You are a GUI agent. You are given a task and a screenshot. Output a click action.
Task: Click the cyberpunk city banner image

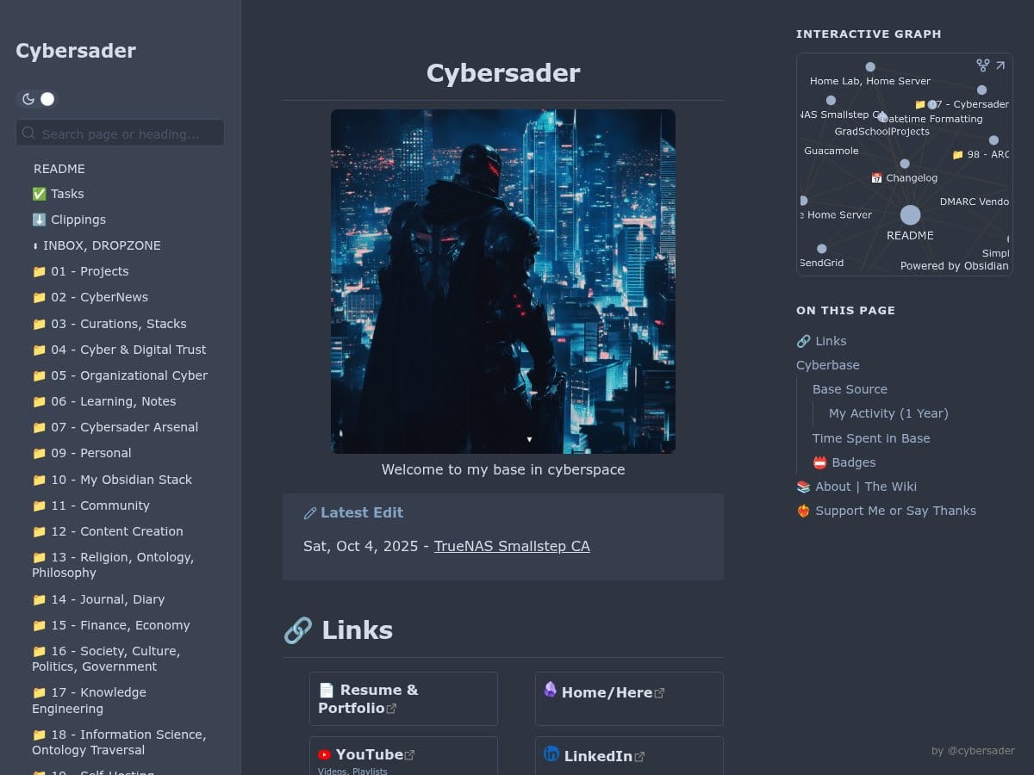point(503,282)
